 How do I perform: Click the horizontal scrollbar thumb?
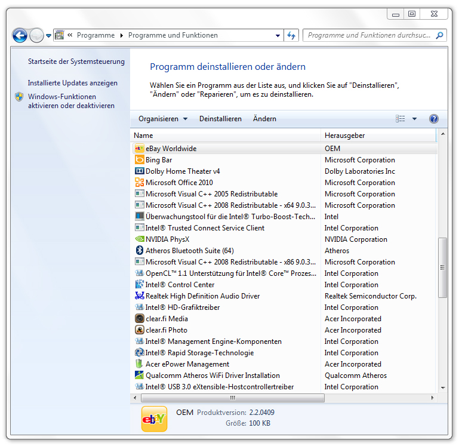233,398
